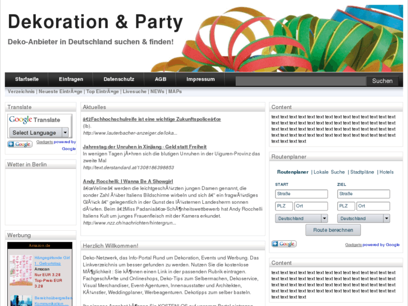Switch to the Lokale Suche tab
Screen dimensions: 408x306
[x=329, y=172]
